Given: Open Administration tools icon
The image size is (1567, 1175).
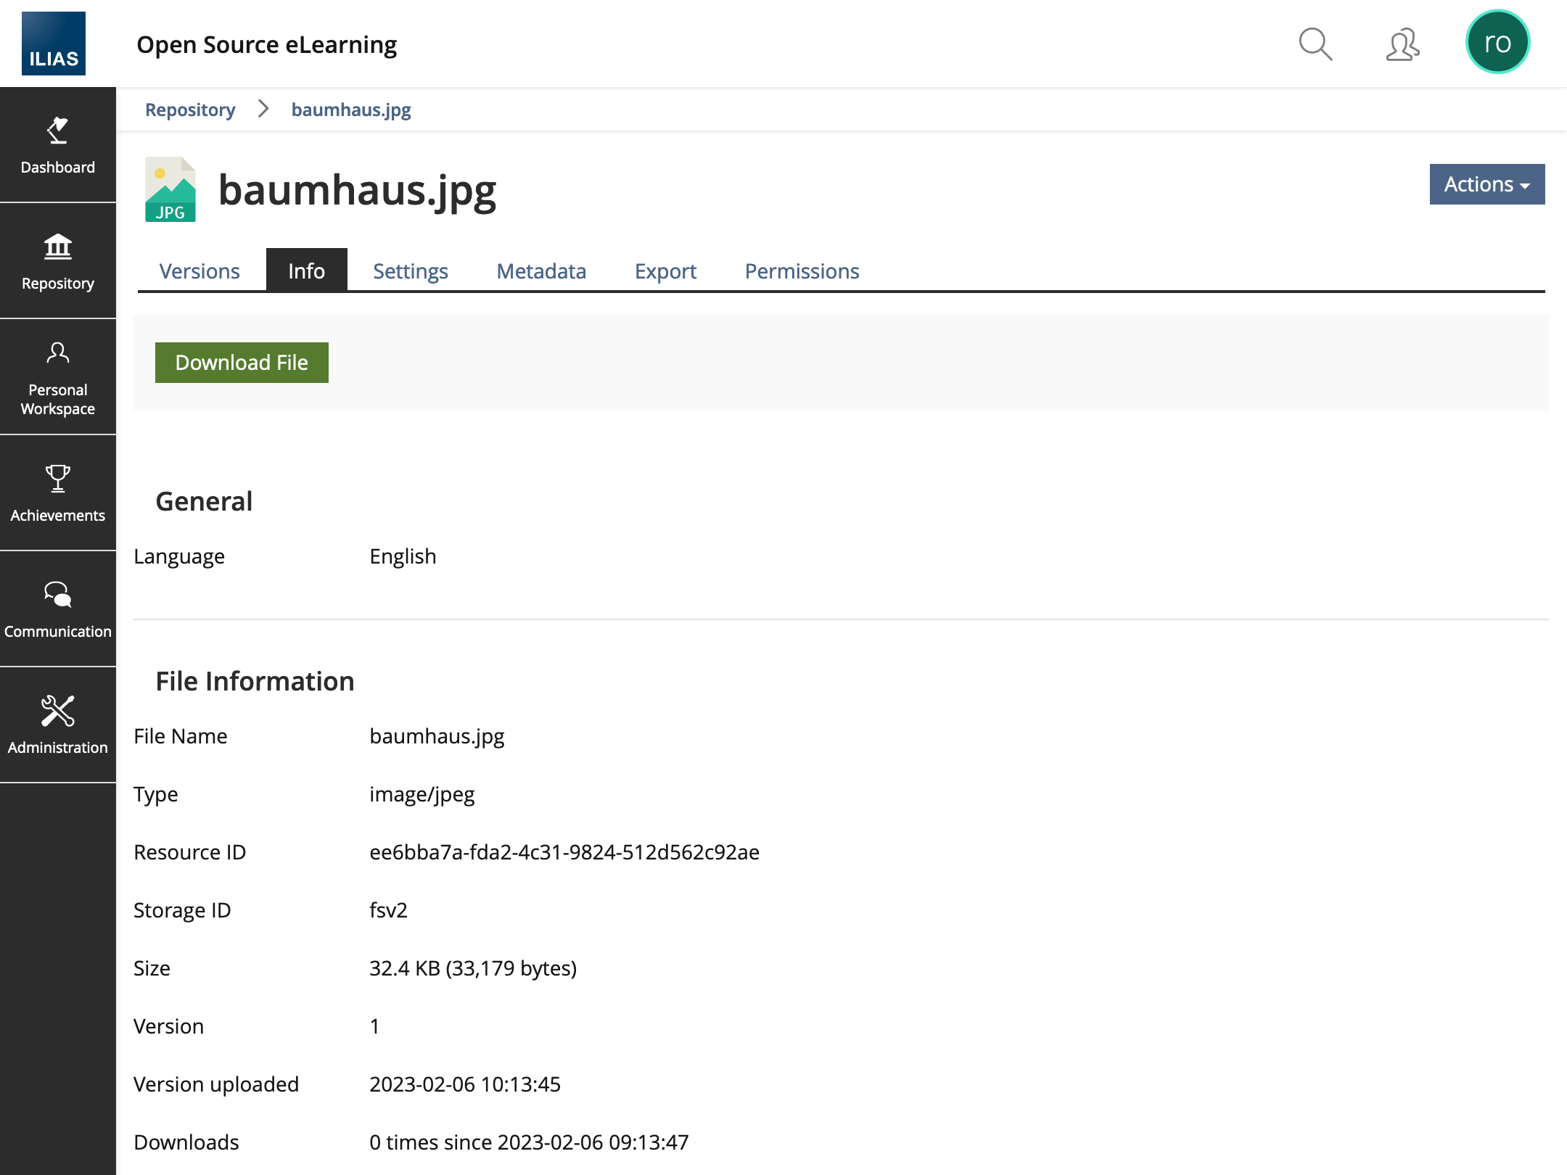Looking at the screenshot, I should click(58, 725).
